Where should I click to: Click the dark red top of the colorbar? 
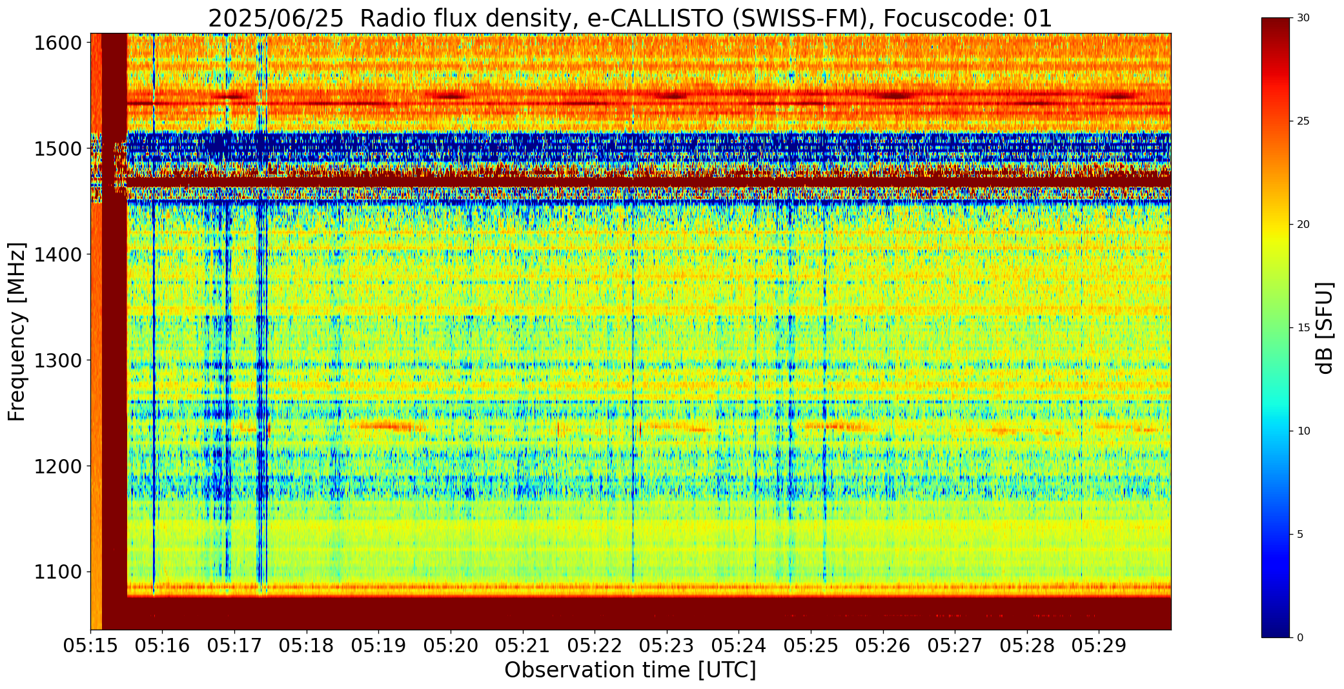(x=1274, y=26)
